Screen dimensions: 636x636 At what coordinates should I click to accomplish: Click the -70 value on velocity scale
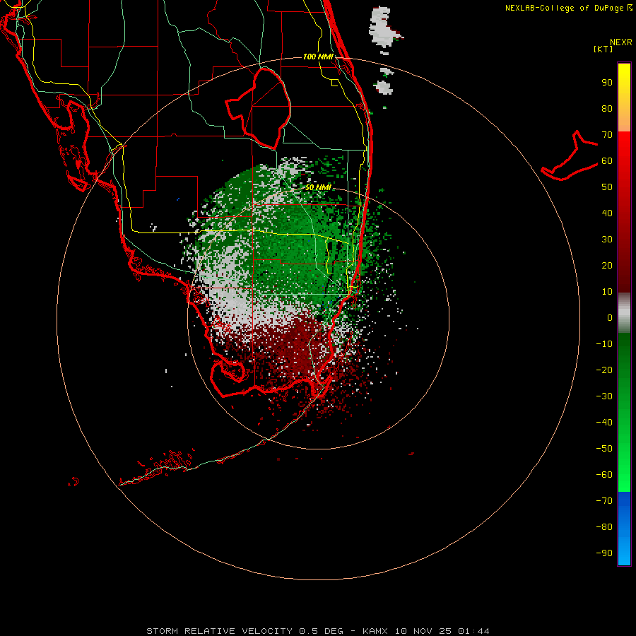click(604, 501)
